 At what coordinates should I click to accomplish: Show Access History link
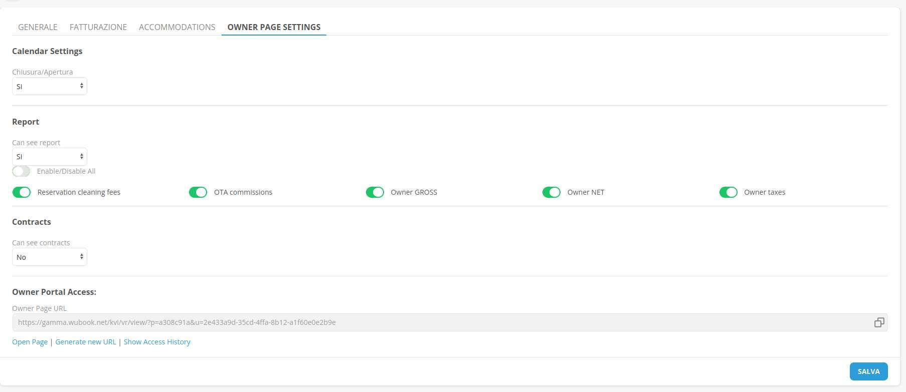(157, 342)
